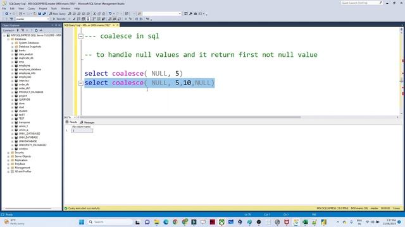Open the available databases dropdown showing master
This screenshot has width=405, height=227.
point(32,19)
